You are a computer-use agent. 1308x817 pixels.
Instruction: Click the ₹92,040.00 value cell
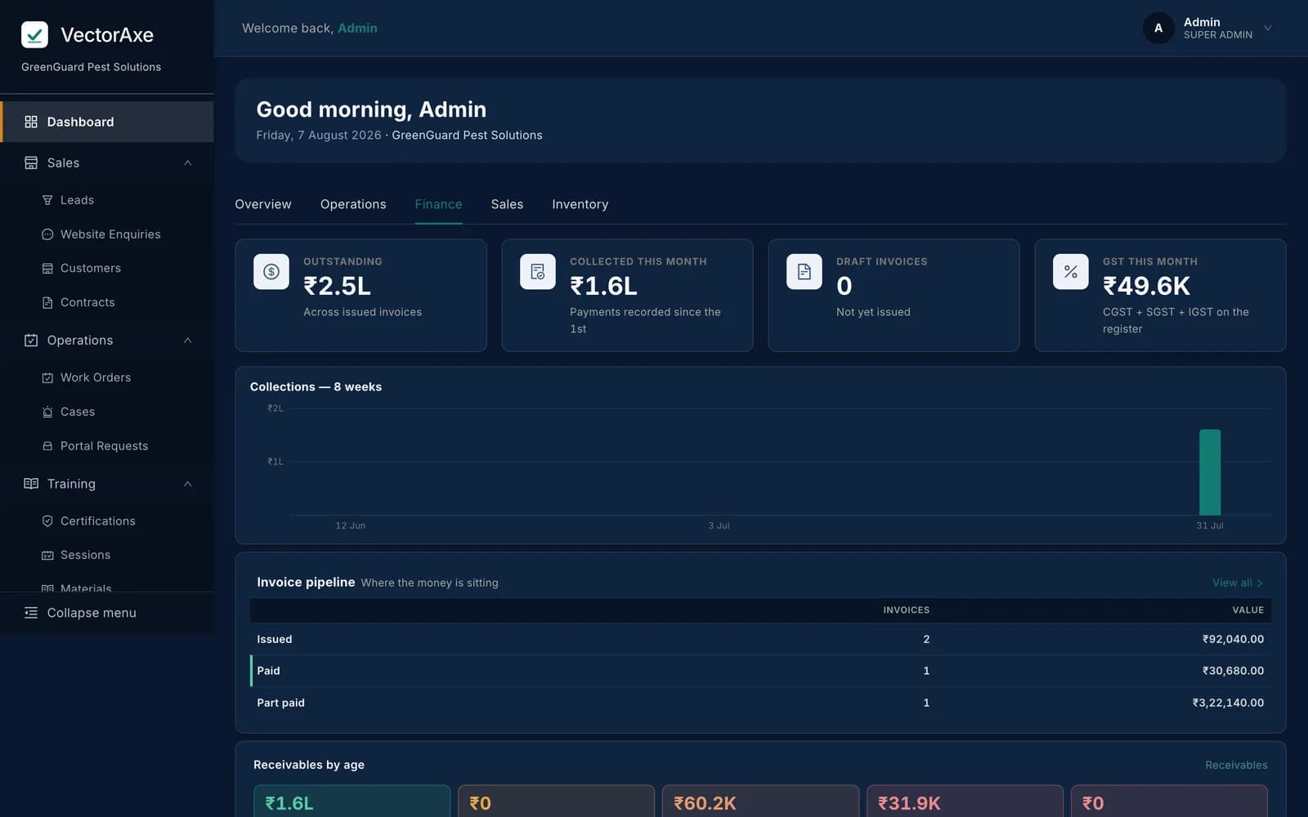(1233, 639)
